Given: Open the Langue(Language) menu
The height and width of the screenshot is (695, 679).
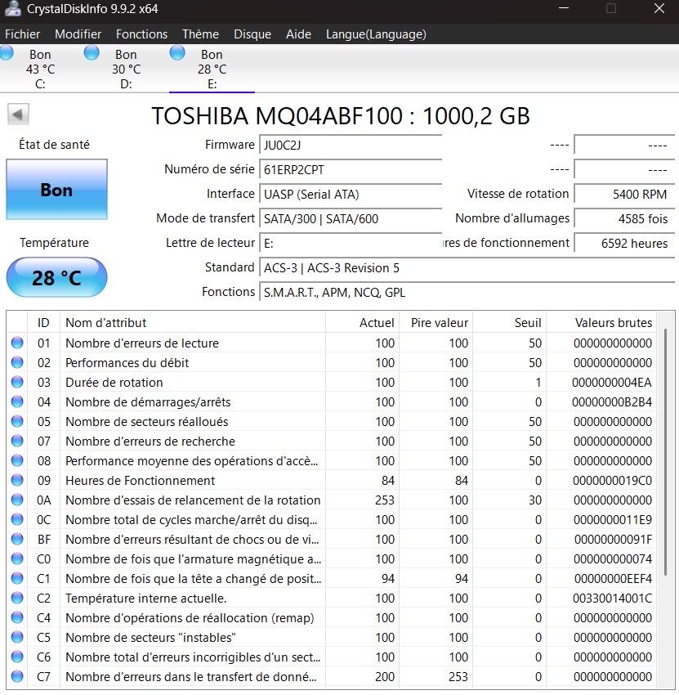Looking at the screenshot, I should tap(376, 34).
